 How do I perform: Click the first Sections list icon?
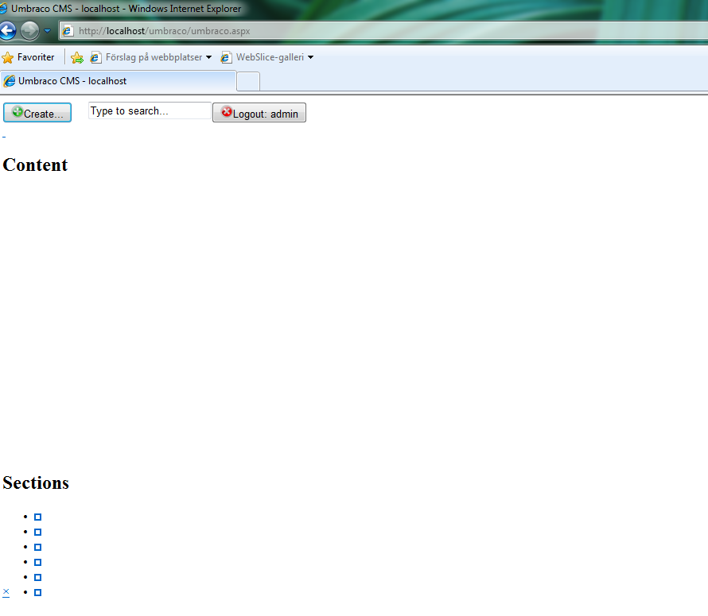38,517
